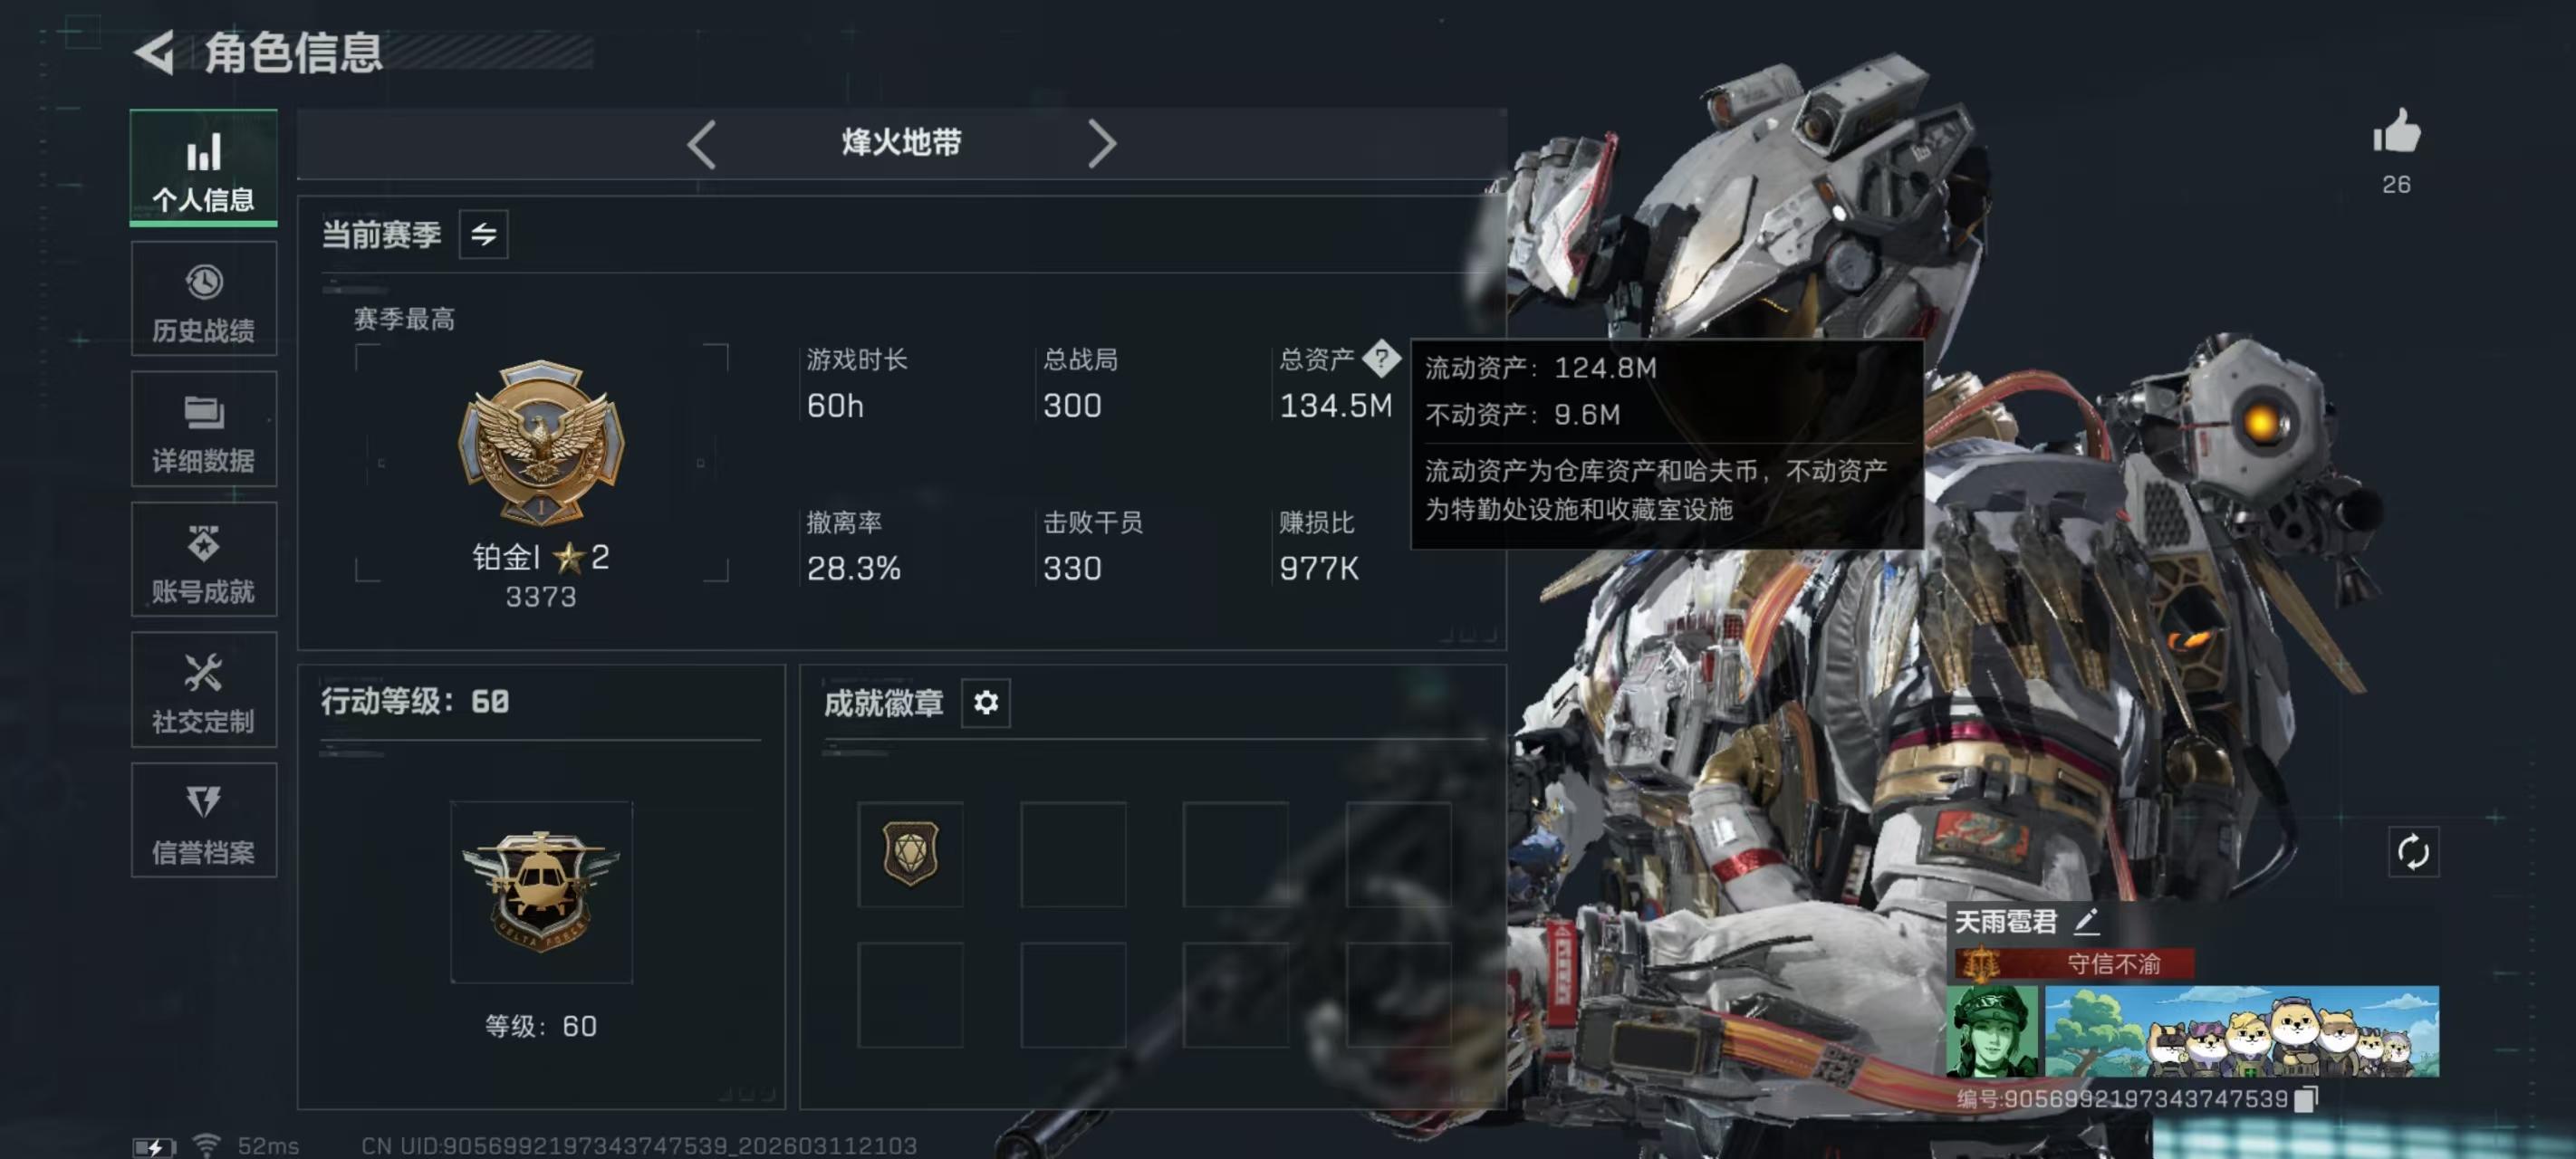
Task: Go to 账号成就 section
Action: 204,559
